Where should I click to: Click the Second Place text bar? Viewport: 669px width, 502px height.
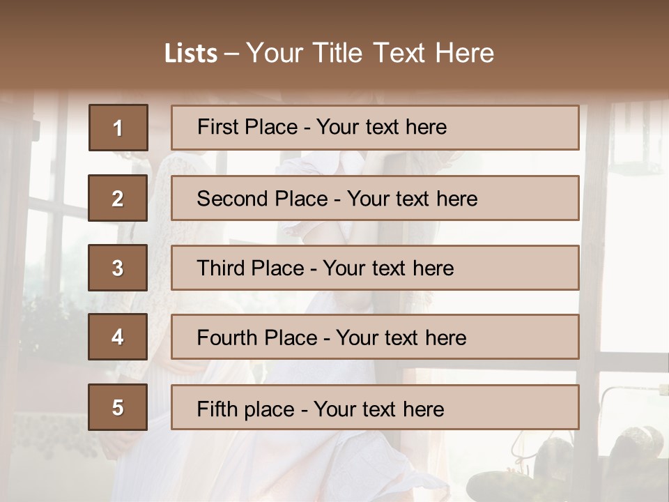pos(375,198)
